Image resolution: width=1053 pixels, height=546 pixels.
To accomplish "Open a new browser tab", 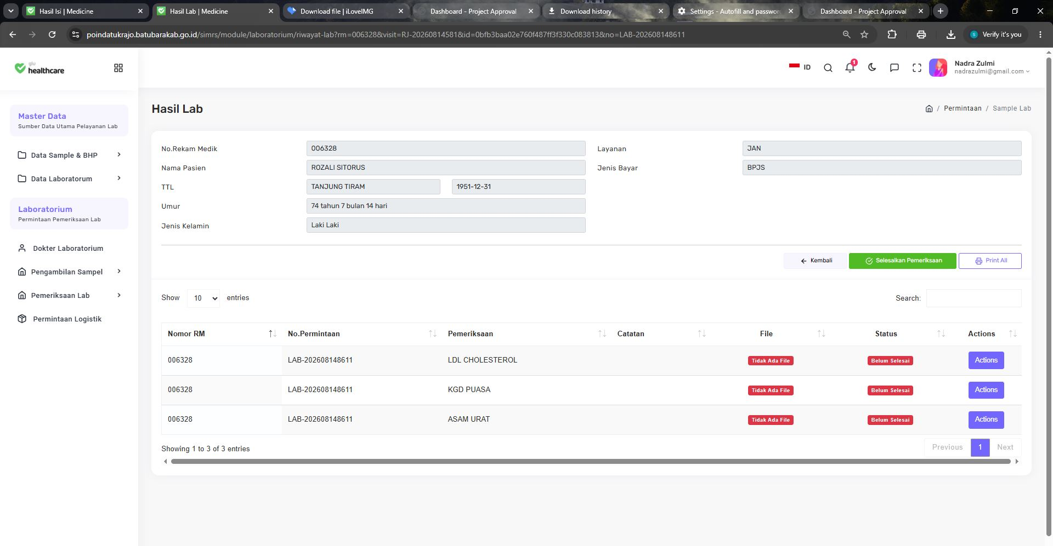I will (x=940, y=11).
